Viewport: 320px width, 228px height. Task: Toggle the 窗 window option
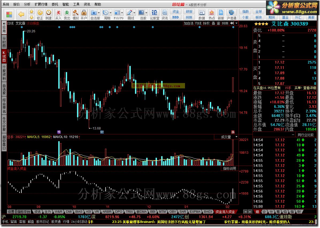pyautogui.click(x=218, y=23)
